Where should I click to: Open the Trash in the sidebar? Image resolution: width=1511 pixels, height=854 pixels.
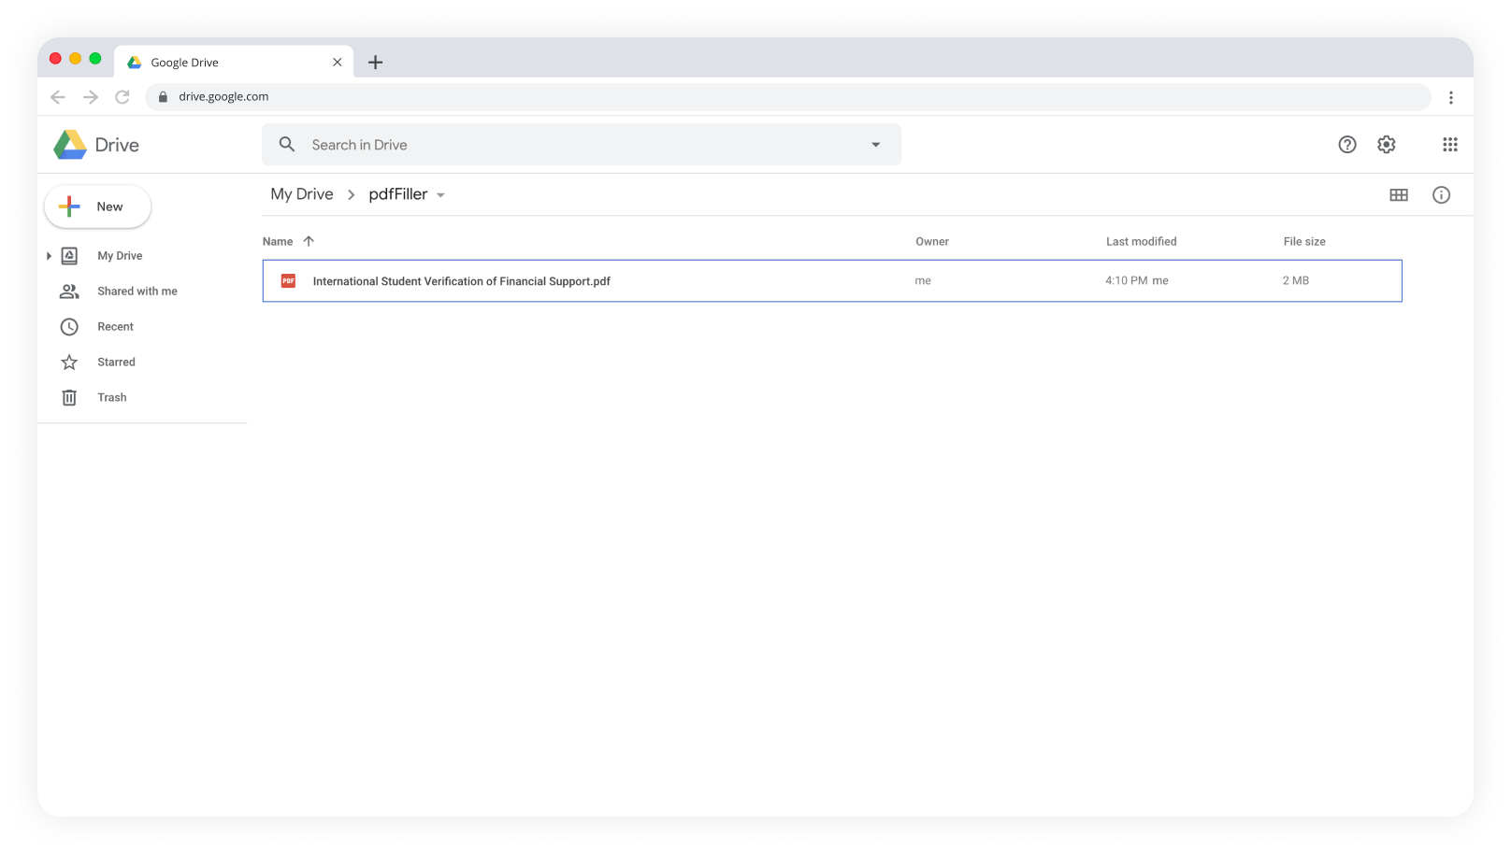(x=111, y=397)
